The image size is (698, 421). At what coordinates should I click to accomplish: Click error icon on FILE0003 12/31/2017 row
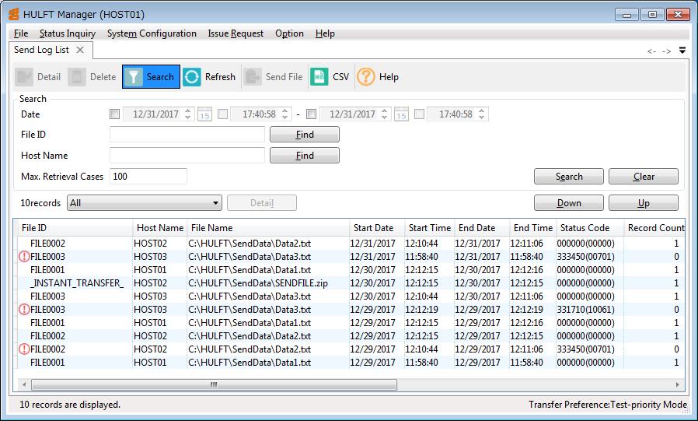click(24, 257)
